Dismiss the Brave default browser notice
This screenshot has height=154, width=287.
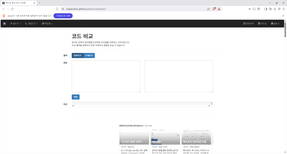283,16
